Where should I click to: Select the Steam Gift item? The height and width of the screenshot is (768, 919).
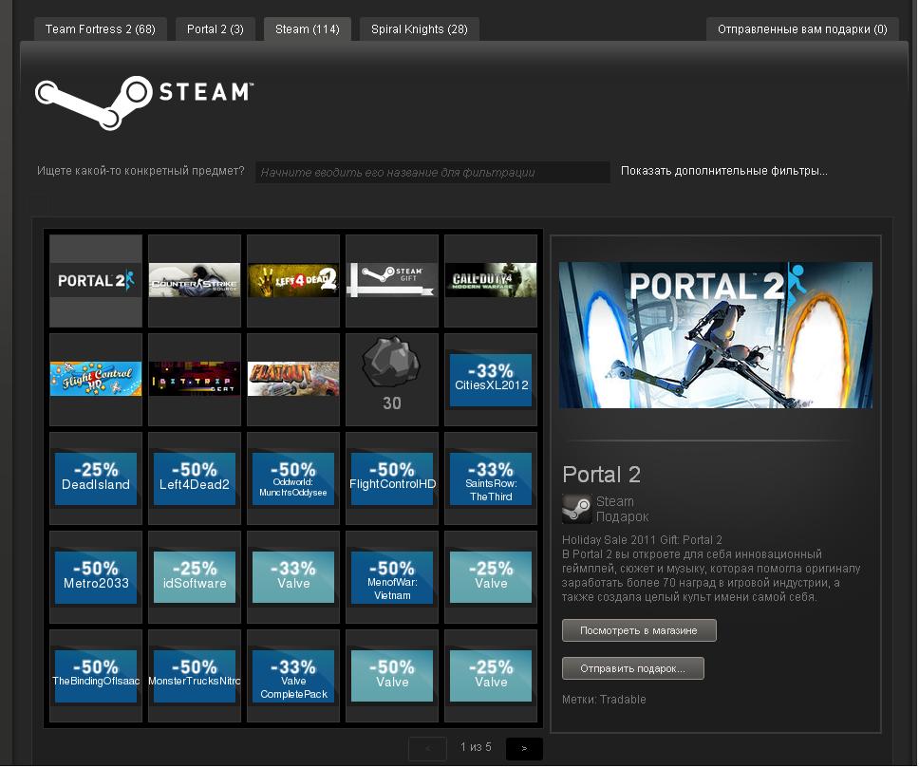pyautogui.click(x=392, y=281)
